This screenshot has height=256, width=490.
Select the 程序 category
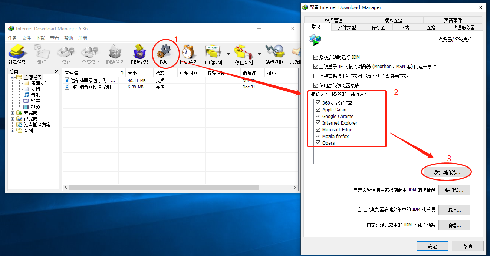point(35,101)
